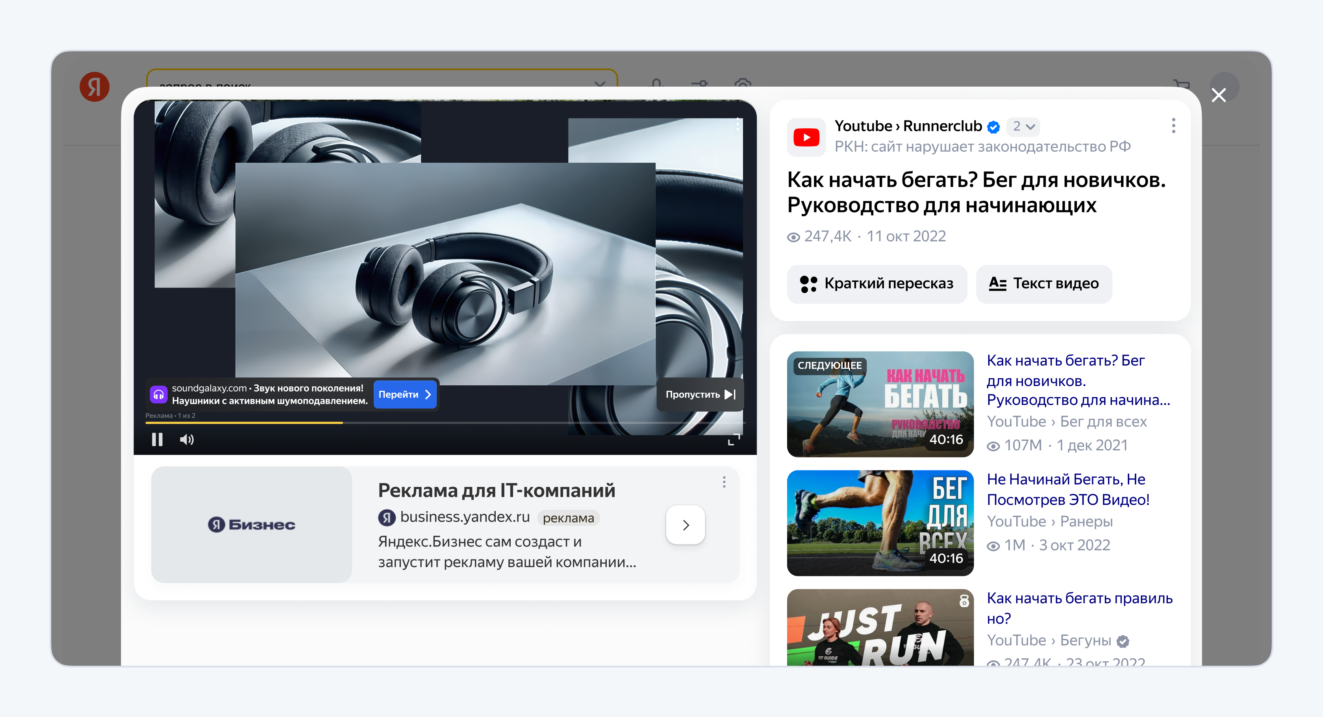
Task: Click arrow button on IT-компаний ad card
Action: (685, 525)
